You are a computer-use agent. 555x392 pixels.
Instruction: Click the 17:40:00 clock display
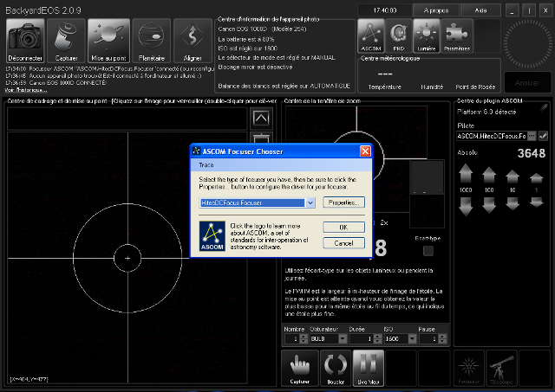[x=385, y=10]
